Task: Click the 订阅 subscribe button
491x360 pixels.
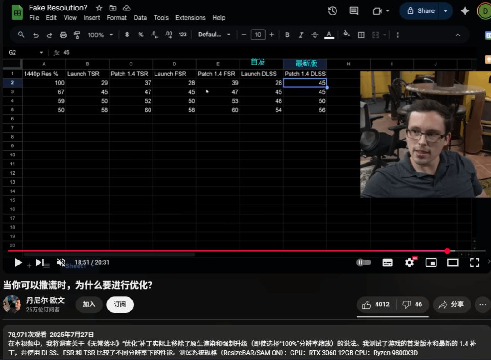Action: point(120,305)
